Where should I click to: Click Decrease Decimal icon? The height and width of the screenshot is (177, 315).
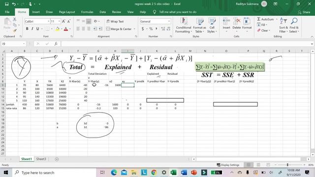pos(168,29)
